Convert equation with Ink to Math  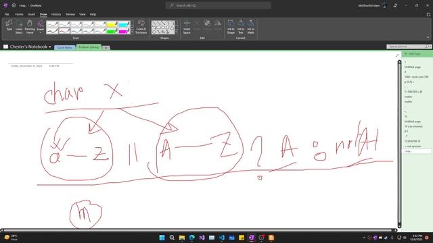(250, 26)
